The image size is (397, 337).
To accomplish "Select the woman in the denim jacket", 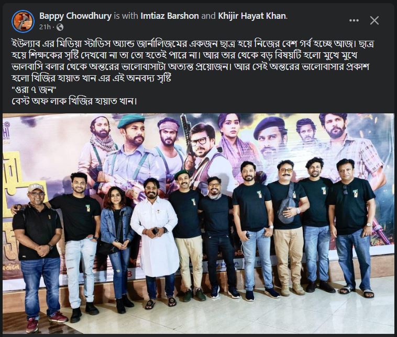I will pos(118,249).
